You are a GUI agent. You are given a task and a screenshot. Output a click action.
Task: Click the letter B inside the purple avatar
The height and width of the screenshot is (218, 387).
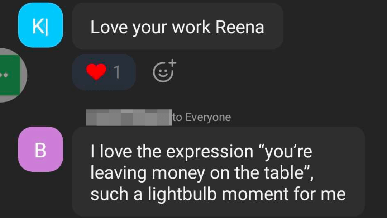click(x=40, y=150)
